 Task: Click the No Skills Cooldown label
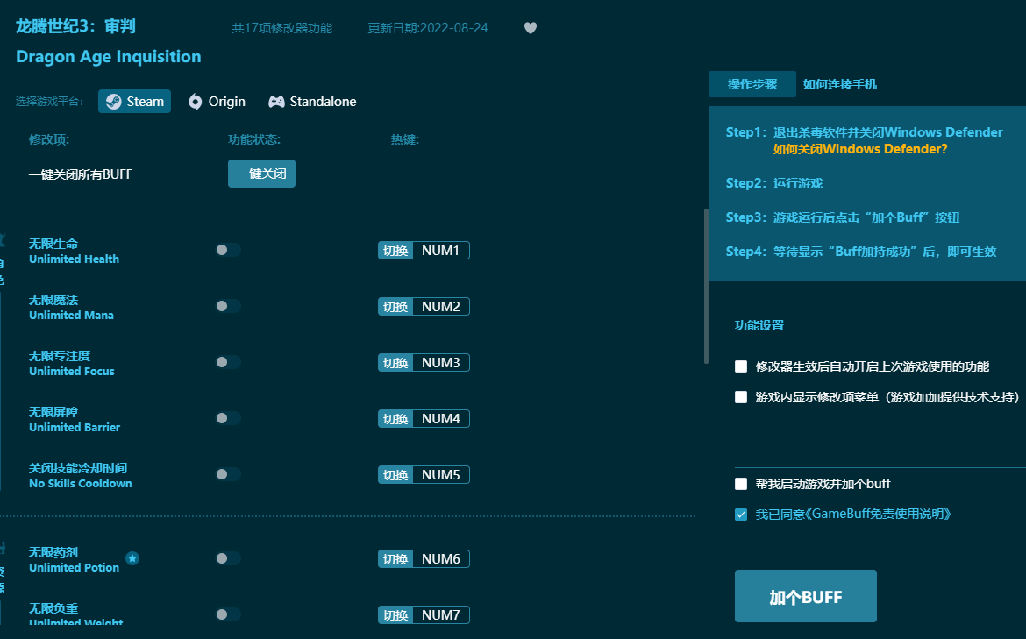pyautogui.click(x=81, y=483)
